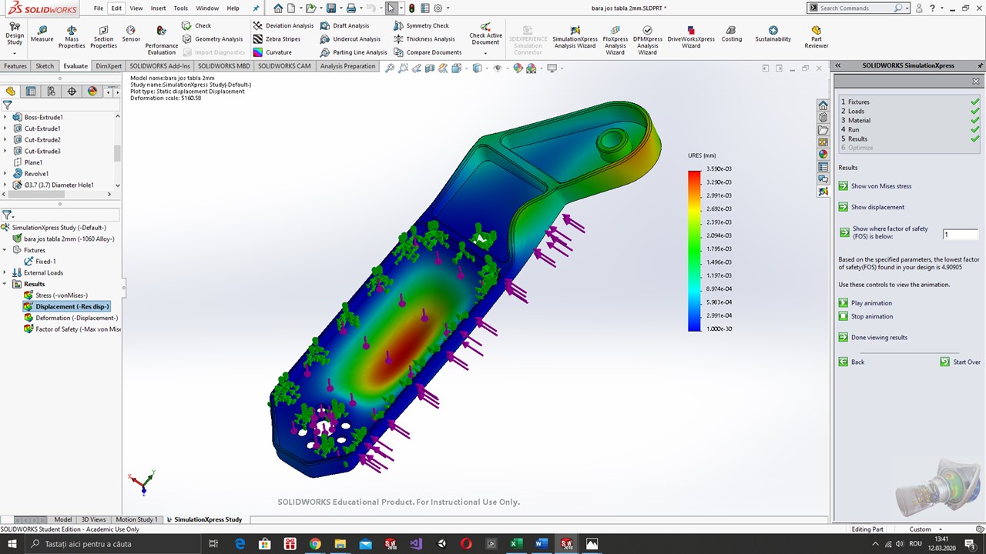Launch FloXpress Analysis Wizard
The width and height of the screenshot is (986, 554).
615,39
